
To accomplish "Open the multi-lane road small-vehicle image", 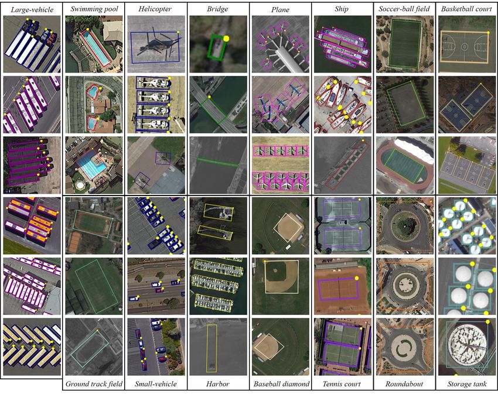I will click(156, 286).
